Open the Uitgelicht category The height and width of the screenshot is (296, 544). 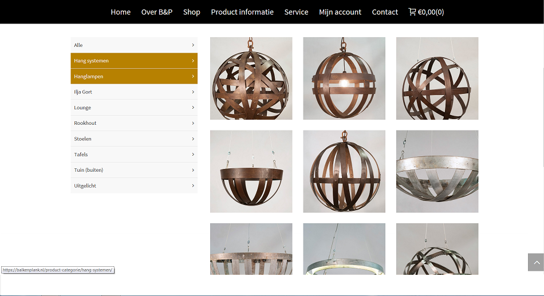point(134,186)
